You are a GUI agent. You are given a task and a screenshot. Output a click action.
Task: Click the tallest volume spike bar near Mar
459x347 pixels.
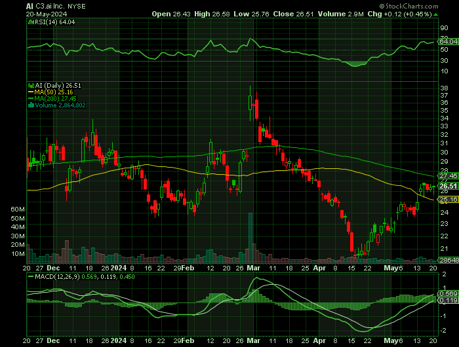pyautogui.click(x=250, y=238)
